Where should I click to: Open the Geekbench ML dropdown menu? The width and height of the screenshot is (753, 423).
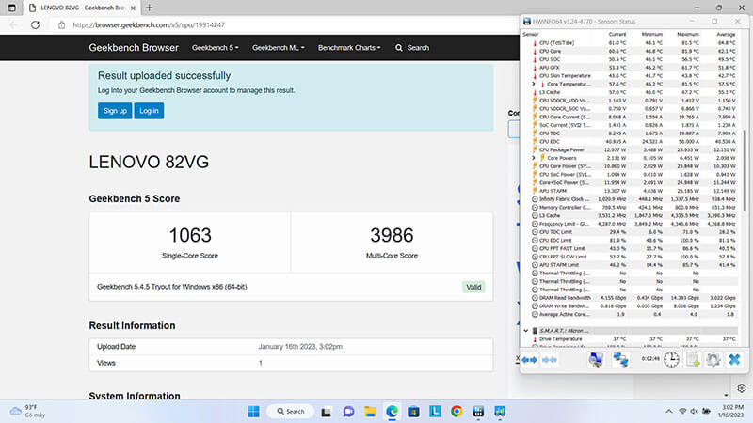tap(278, 48)
